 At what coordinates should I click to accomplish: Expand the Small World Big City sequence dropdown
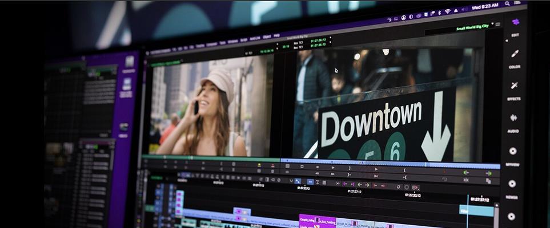[492, 23]
